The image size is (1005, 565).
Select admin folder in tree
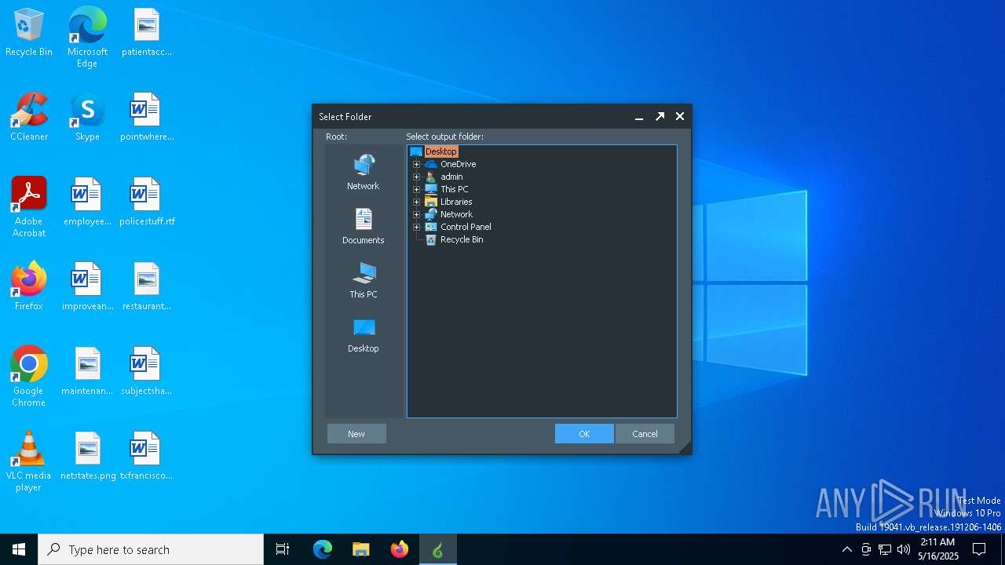pos(451,177)
